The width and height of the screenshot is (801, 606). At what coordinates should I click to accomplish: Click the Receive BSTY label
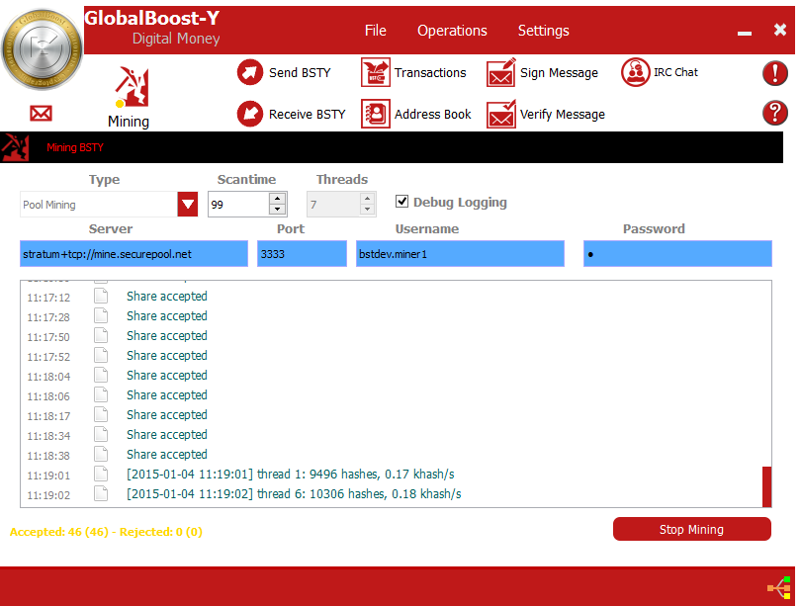308,114
